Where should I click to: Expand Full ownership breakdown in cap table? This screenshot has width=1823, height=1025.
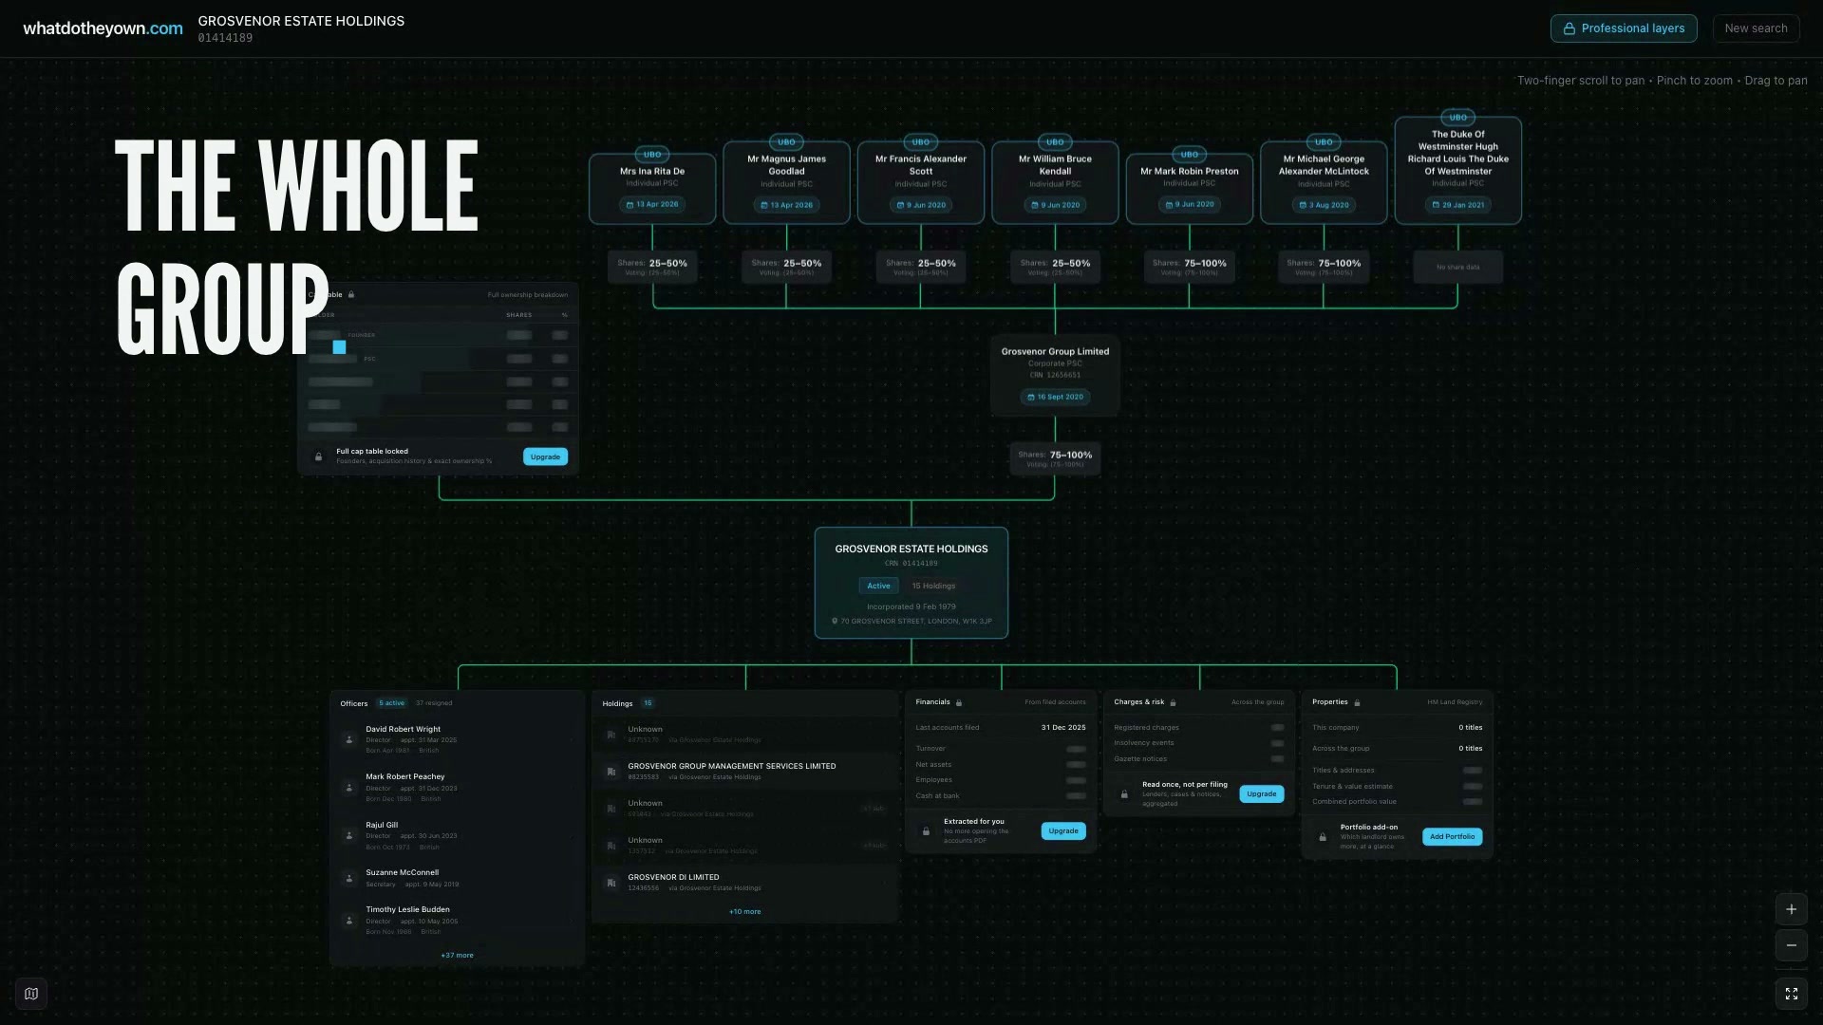[527, 295]
